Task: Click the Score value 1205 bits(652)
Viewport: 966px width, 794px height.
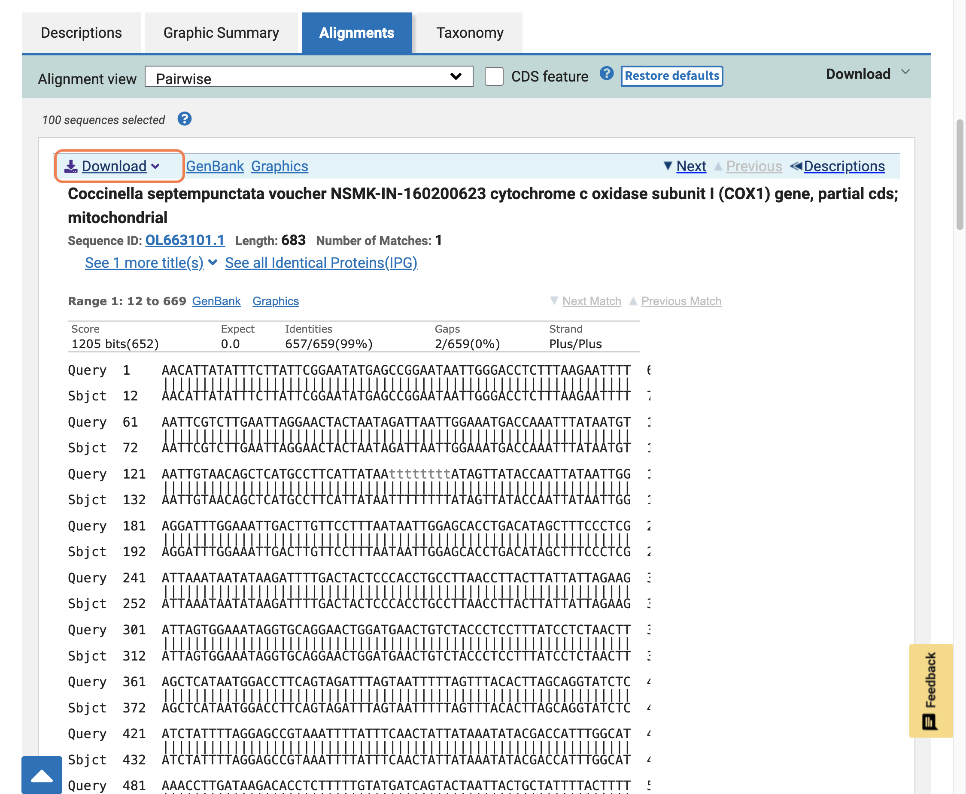Action: click(115, 343)
